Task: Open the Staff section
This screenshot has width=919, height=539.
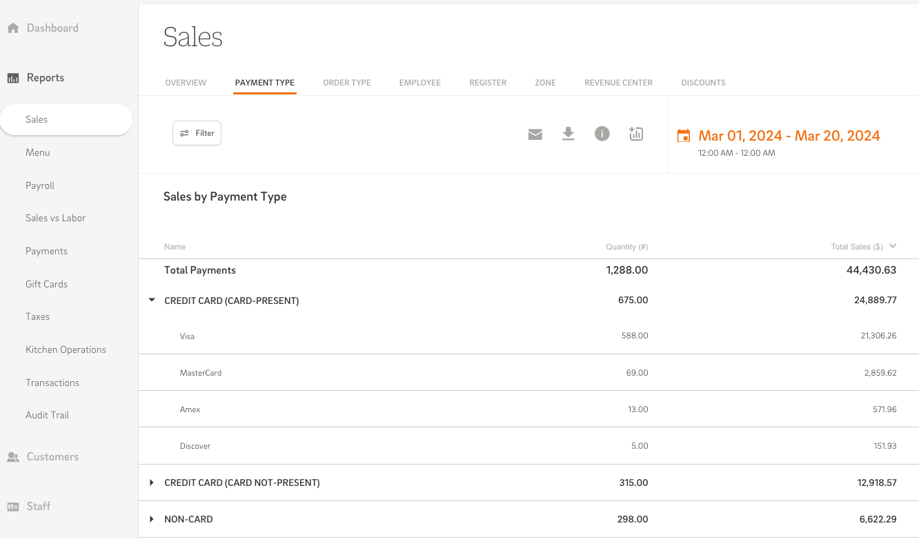Action: coord(39,507)
